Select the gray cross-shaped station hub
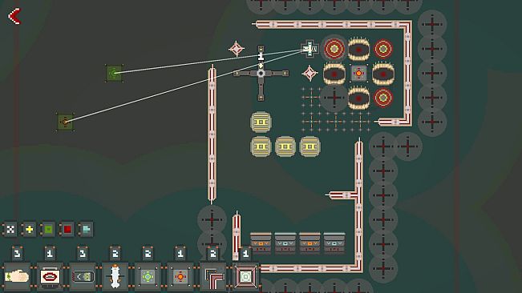This screenshot has height=293, width=522. 261,74
